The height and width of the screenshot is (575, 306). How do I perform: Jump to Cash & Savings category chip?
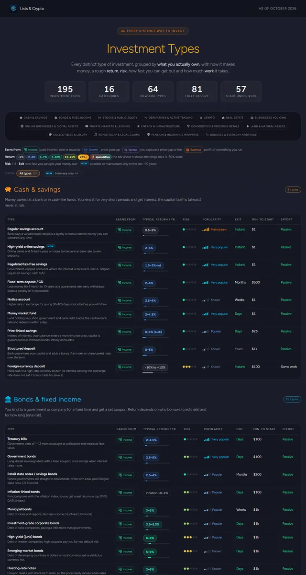[34, 117]
